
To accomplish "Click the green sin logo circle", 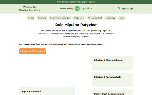I will (77, 8).
